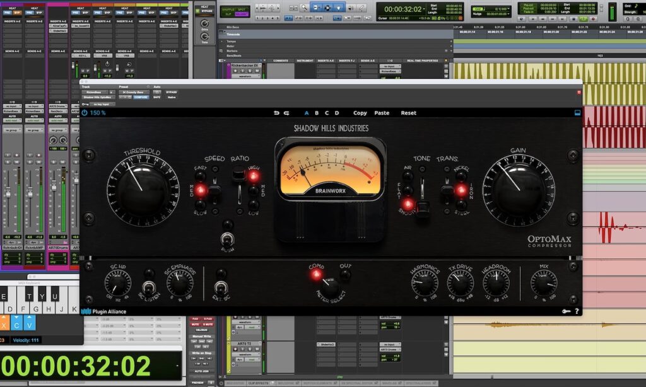Click Fast Forward in the transport controls

553,19
